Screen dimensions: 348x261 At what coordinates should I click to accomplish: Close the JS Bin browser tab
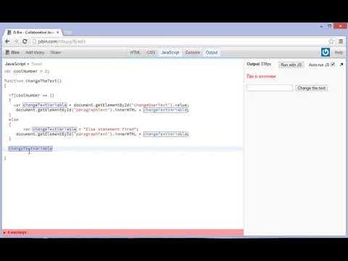(x=58, y=32)
